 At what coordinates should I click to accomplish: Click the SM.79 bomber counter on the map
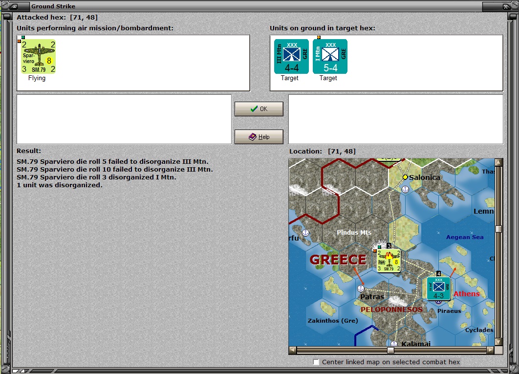click(x=389, y=261)
